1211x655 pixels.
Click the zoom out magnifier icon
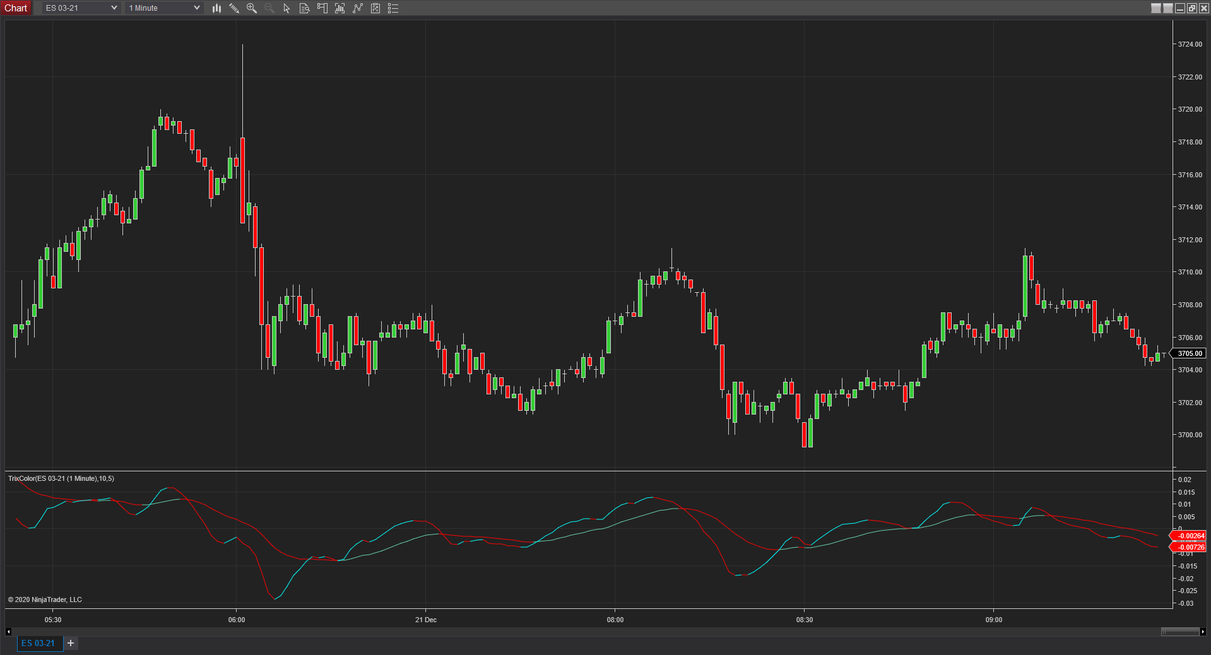[269, 8]
